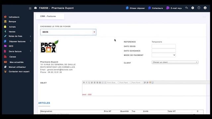The height and width of the screenshot is (119, 212).
Task: Click the Pack Box logo image
Action: tap(49, 46)
